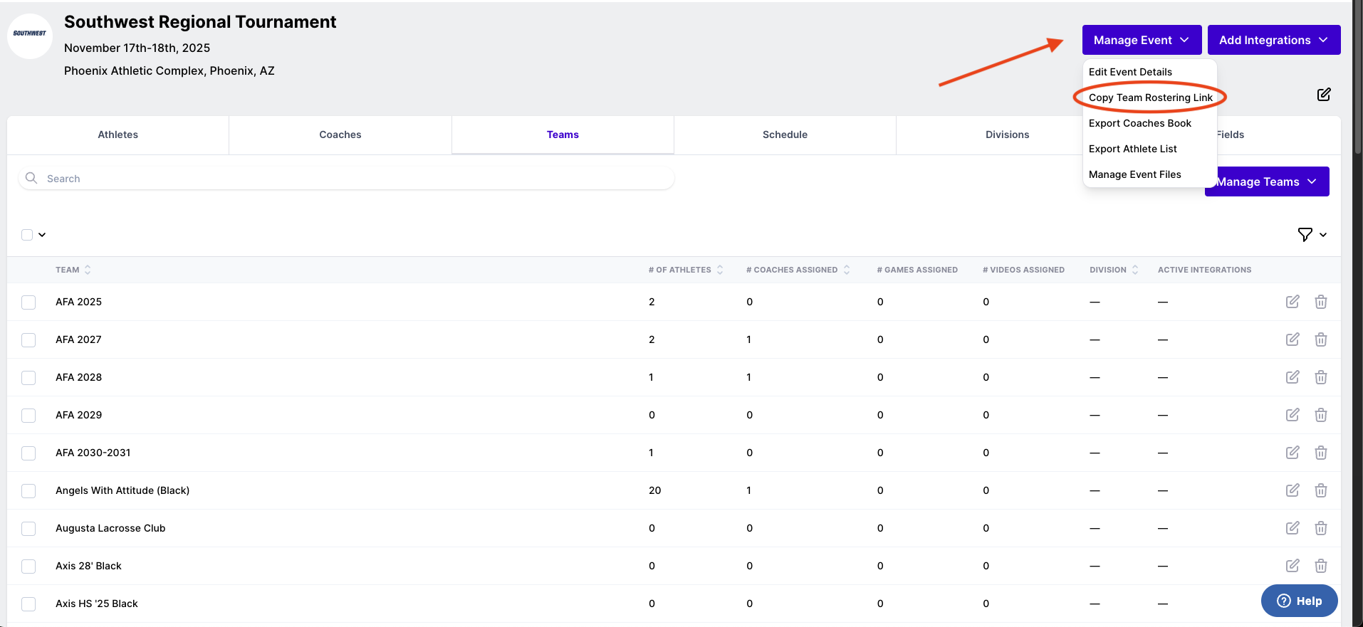The image size is (1363, 627).
Task: Click the edit icon for AFA 2025
Action: [1292, 302]
